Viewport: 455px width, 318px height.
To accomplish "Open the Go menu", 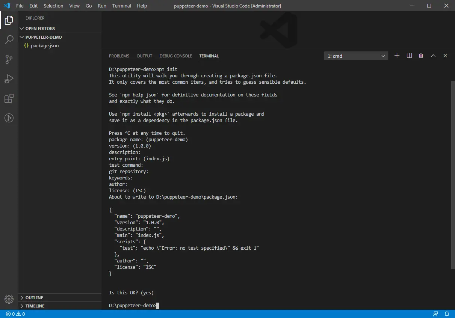I will point(89,6).
